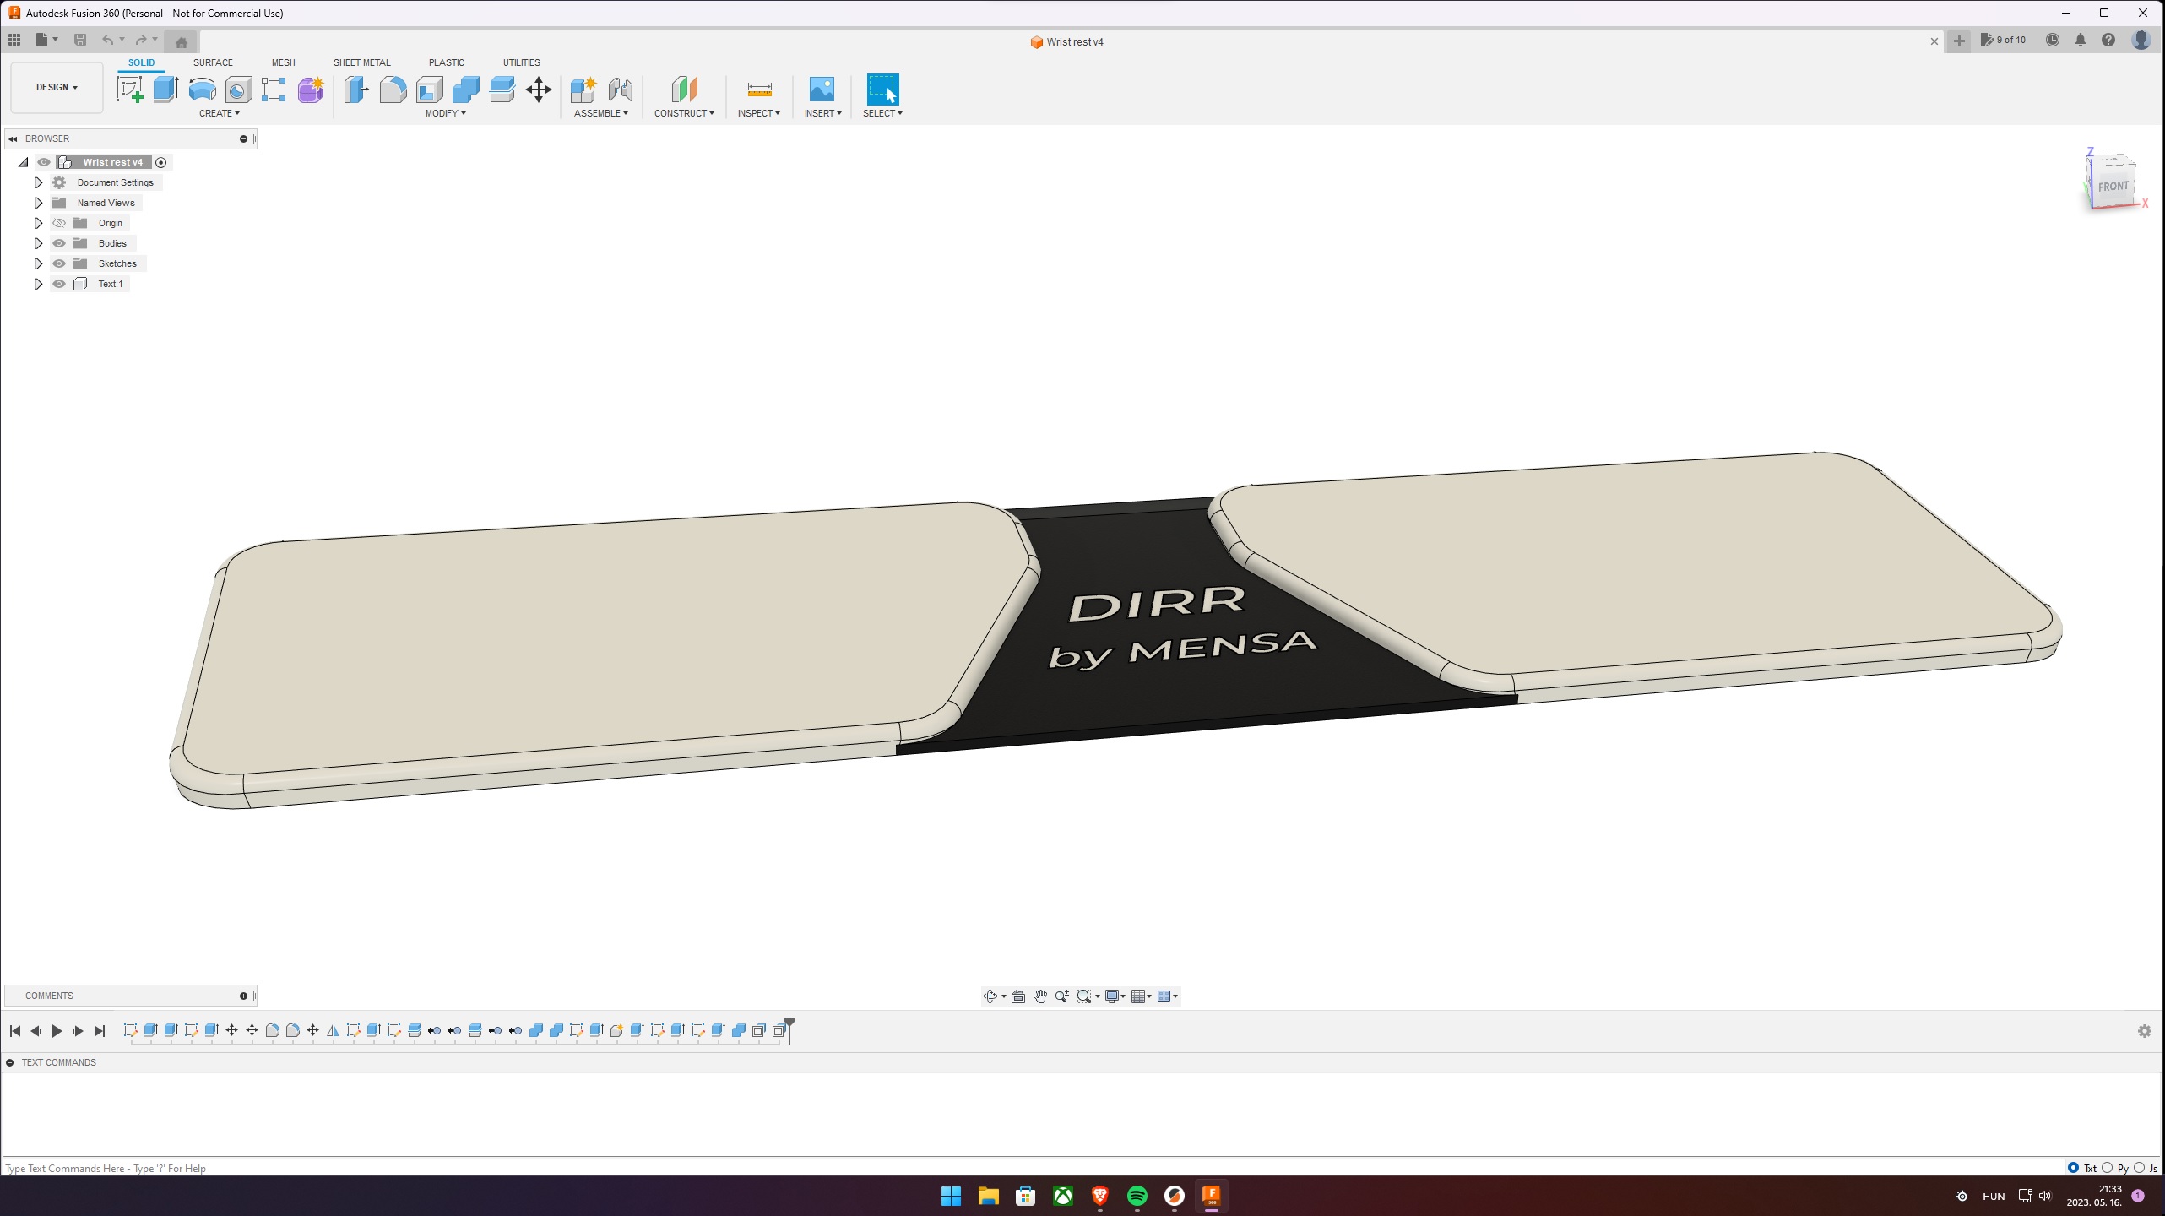Collapse the Comments panel
The height and width of the screenshot is (1216, 2165).
[243, 996]
